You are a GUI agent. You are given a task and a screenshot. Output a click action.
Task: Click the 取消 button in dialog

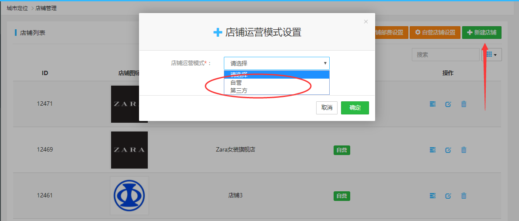327,108
